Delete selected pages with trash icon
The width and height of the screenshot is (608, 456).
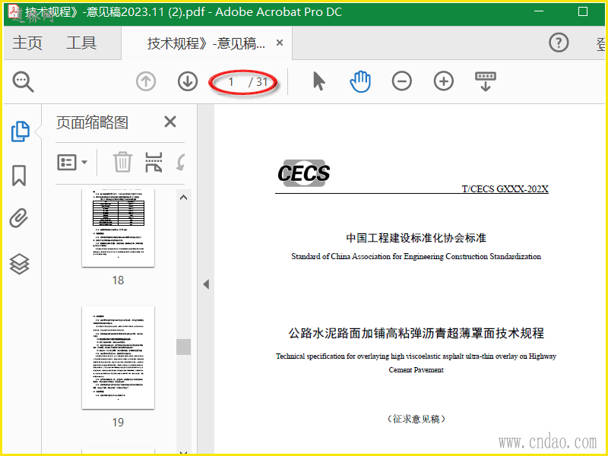click(x=122, y=162)
